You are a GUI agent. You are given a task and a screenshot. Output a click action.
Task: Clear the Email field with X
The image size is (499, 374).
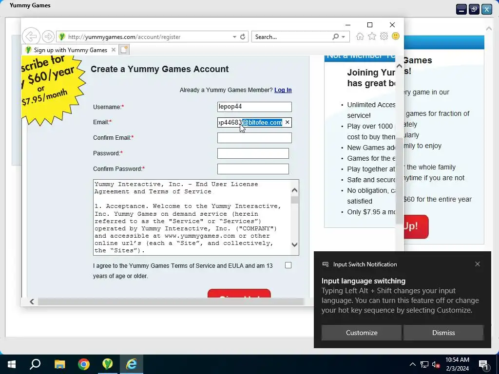point(287,122)
